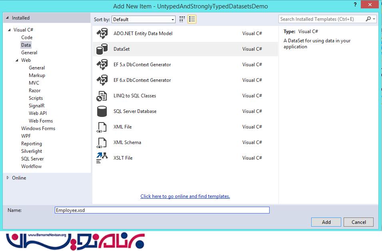Screen dimensions: 382x251
Task: Click the Add button
Action: (326, 222)
